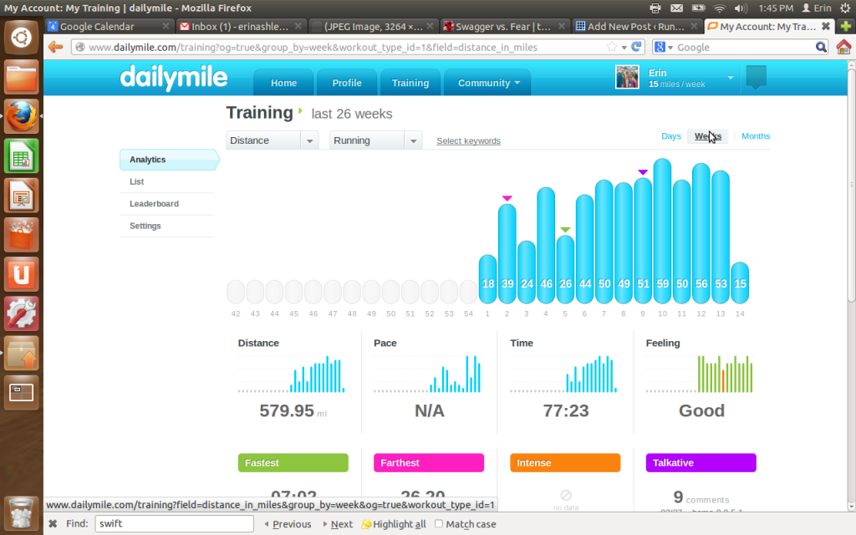Click the Select keywords link
Viewport: 856px width, 535px height.
pos(468,140)
